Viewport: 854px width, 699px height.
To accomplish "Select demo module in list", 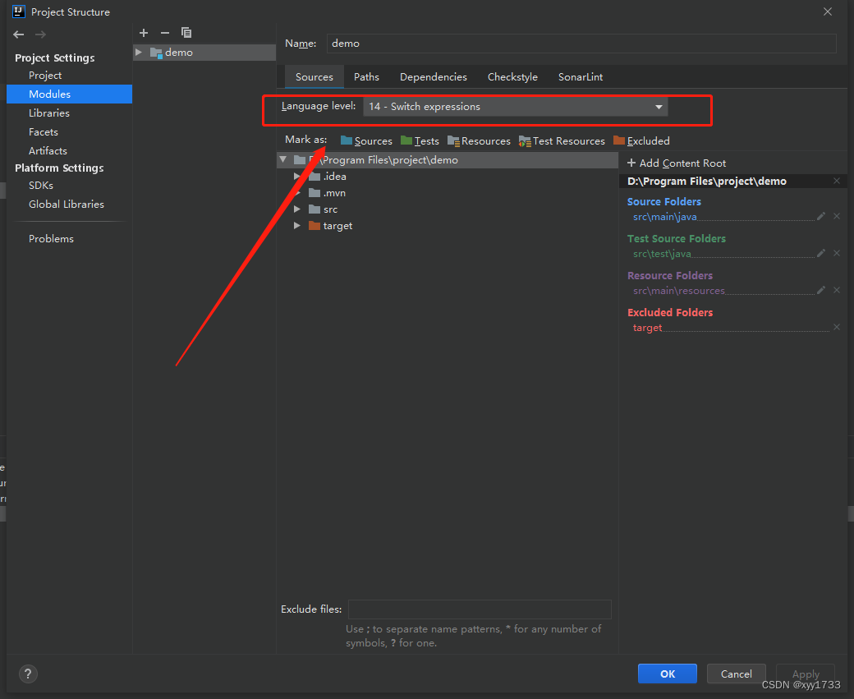I will 204,53.
